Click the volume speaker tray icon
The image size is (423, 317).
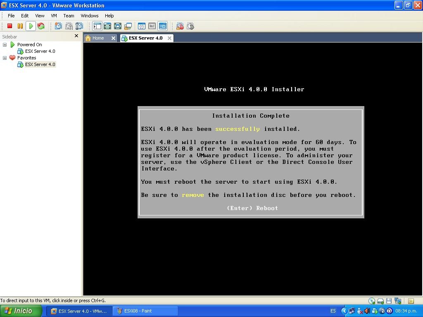367,311
